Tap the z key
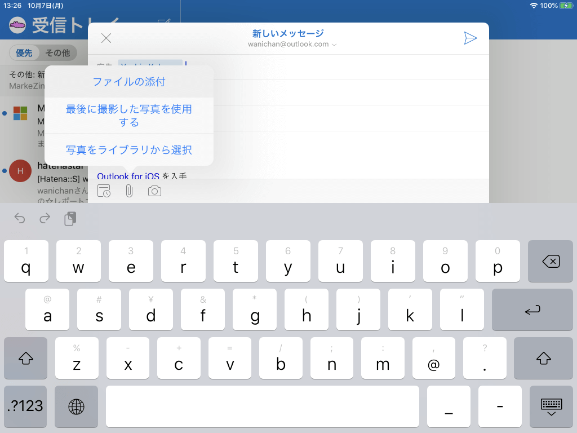Image resolution: width=577 pixels, height=433 pixels. pos(77,358)
